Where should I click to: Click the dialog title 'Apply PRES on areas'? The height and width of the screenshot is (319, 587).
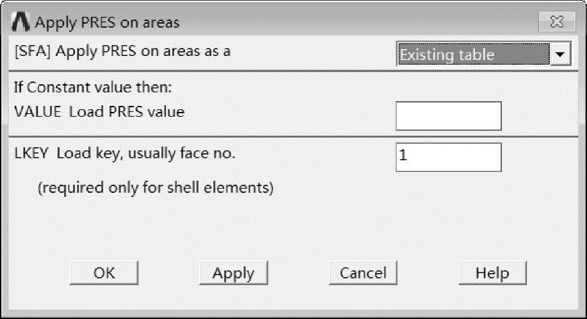tap(107, 22)
